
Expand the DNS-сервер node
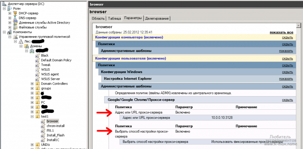coord(10,18)
